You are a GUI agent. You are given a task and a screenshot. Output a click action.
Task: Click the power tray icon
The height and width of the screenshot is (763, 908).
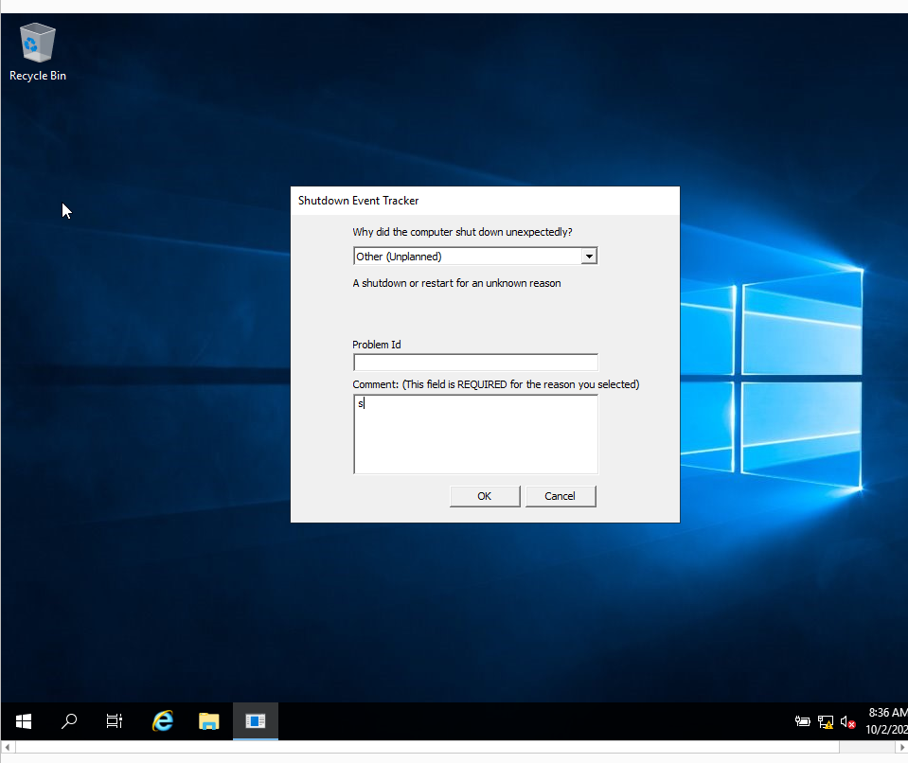[x=802, y=721]
